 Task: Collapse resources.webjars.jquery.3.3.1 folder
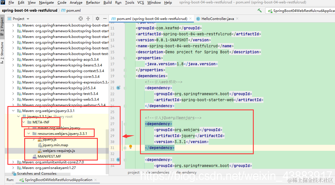tap(29, 133)
